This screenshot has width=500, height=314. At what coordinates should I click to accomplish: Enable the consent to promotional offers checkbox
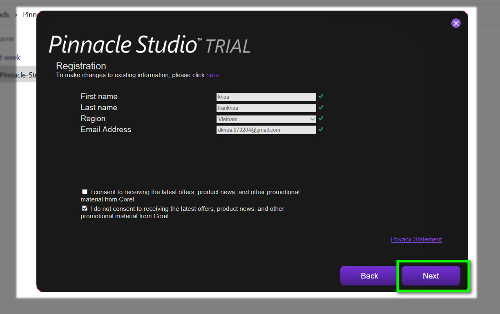[x=85, y=192]
